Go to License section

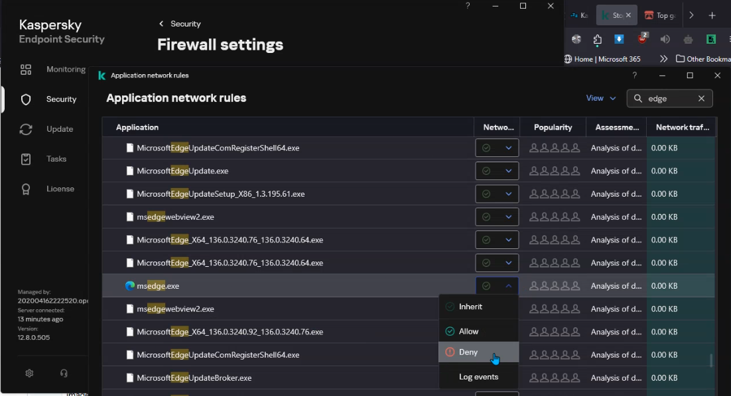point(60,189)
